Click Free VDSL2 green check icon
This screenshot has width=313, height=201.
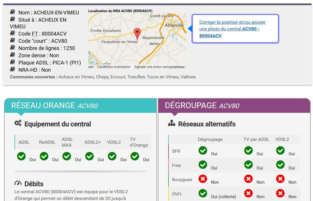click(280, 164)
